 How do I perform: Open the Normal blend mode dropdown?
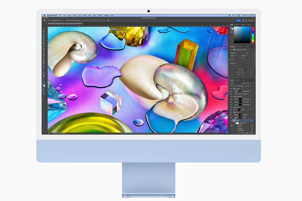point(236,83)
